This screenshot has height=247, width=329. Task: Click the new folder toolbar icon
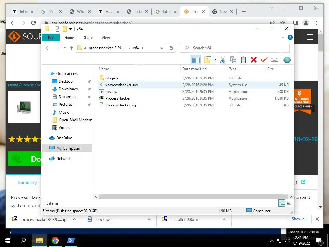click(x=208, y=60)
